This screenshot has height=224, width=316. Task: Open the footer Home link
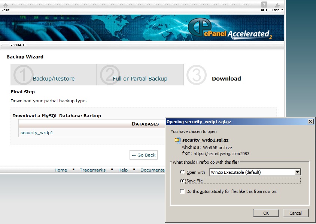point(61,170)
